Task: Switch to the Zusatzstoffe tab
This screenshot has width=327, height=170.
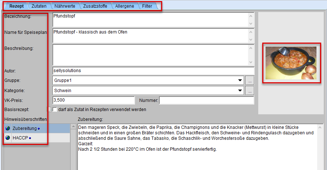Action: click(x=95, y=6)
